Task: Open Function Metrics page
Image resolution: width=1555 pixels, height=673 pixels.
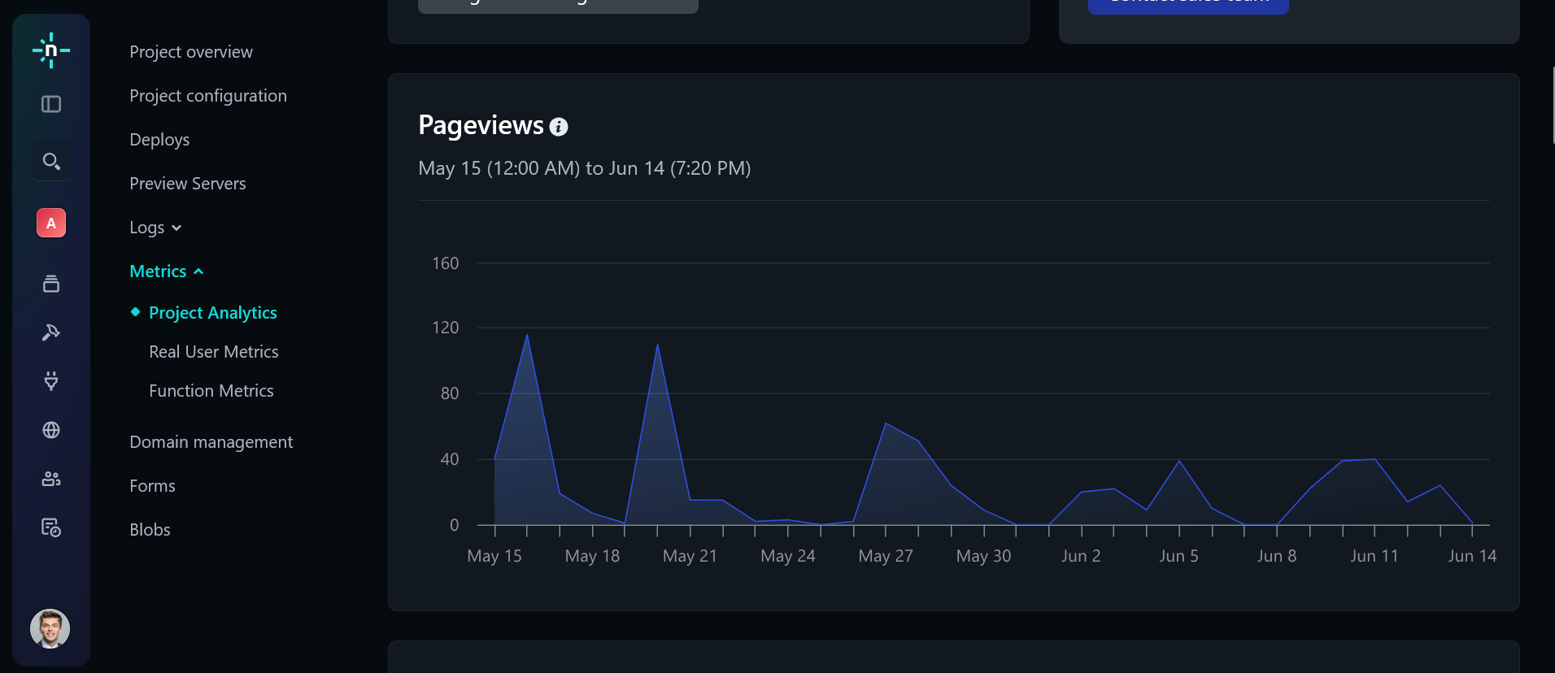Action: [211, 391]
